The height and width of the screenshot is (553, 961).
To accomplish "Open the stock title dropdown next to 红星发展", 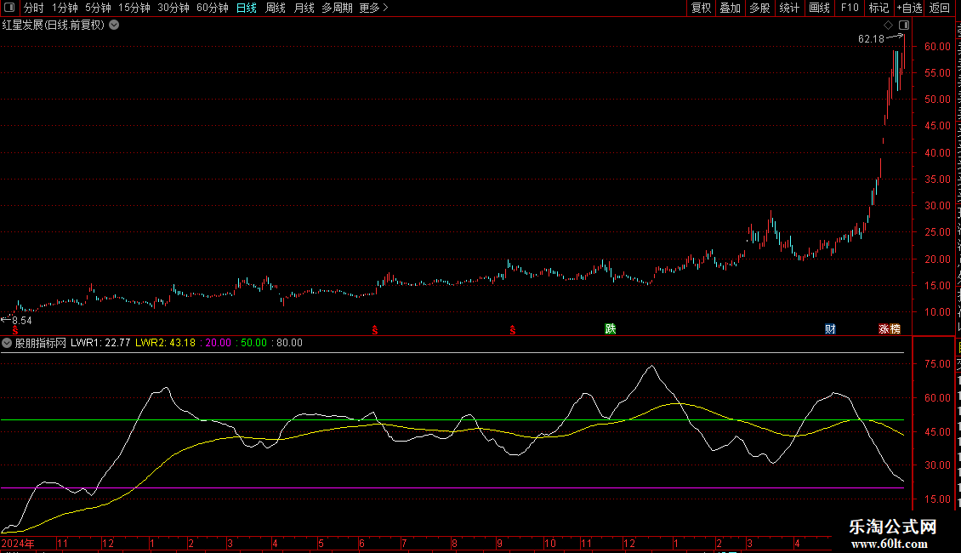I will pos(114,26).
